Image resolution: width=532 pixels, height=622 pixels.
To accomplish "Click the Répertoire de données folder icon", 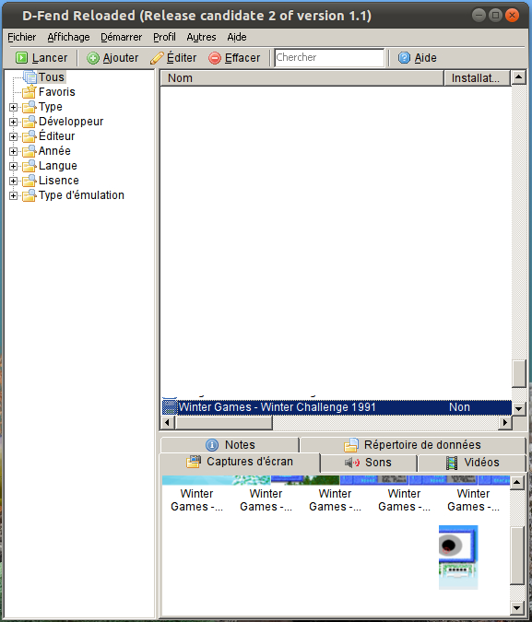I will click(x=351, y=445).
